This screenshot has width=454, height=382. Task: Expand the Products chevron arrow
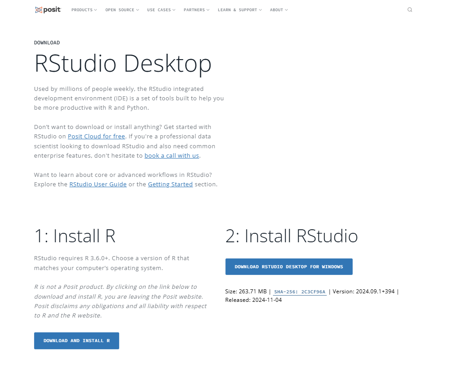[x=95, y=10]
